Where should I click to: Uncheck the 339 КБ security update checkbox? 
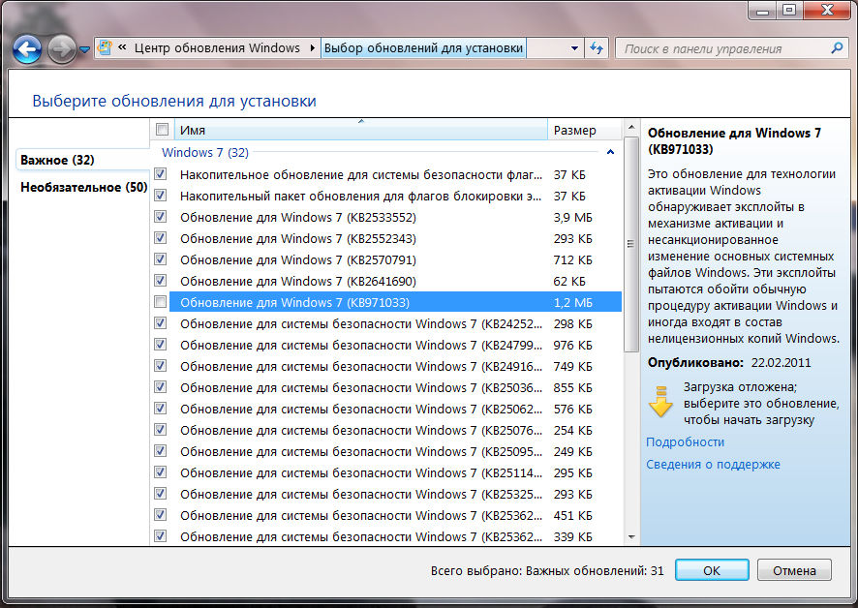(161, 537)
